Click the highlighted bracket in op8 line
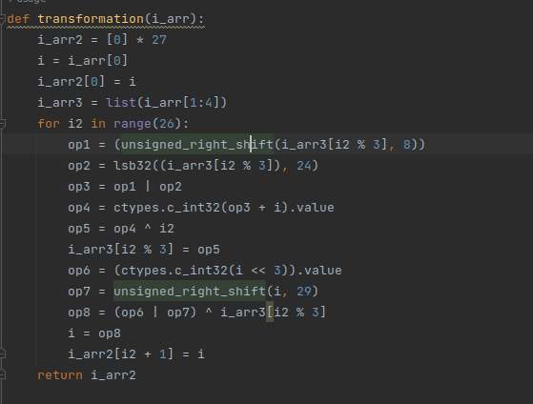The image size is (533, 404). [x=270, y=312]
